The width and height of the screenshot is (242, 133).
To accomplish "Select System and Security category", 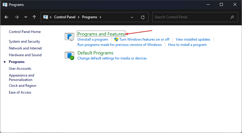I will pyautogui.click(x=24, y=41).
